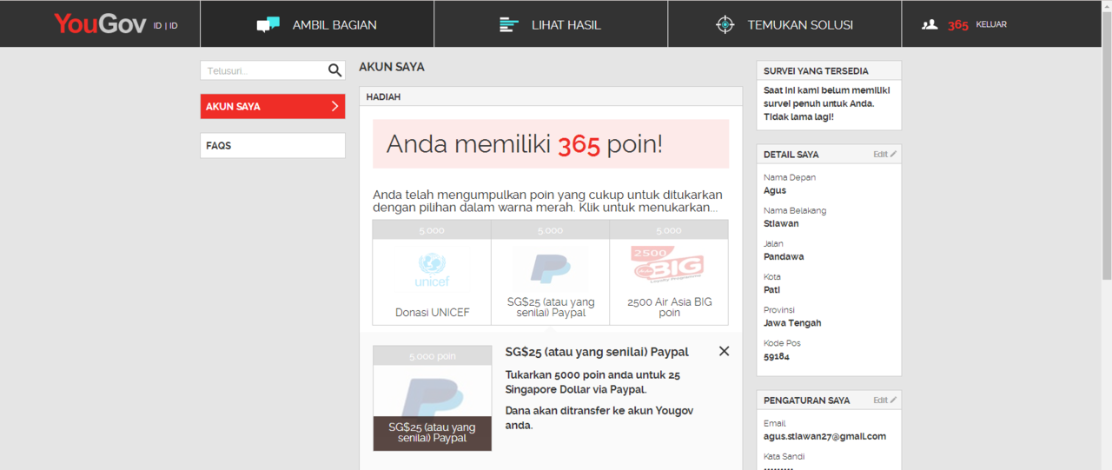This screenshot has height=470, width=1112.
Task: Click the 2500 Air Asia BIG poin label
Action: pos(669,308)
